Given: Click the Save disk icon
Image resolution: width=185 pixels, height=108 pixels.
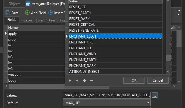Looking at the screenshot, I should click(8, 13).
